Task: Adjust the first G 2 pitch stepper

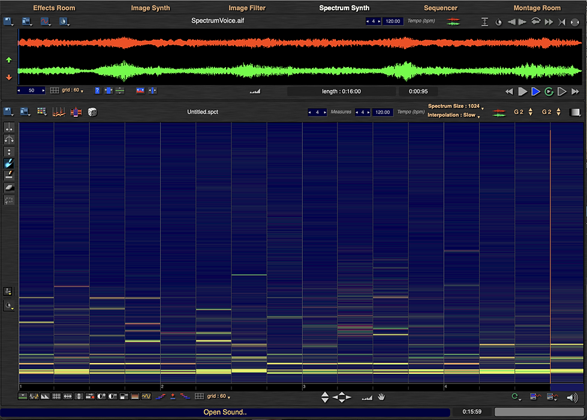Action: click(530, 112)
